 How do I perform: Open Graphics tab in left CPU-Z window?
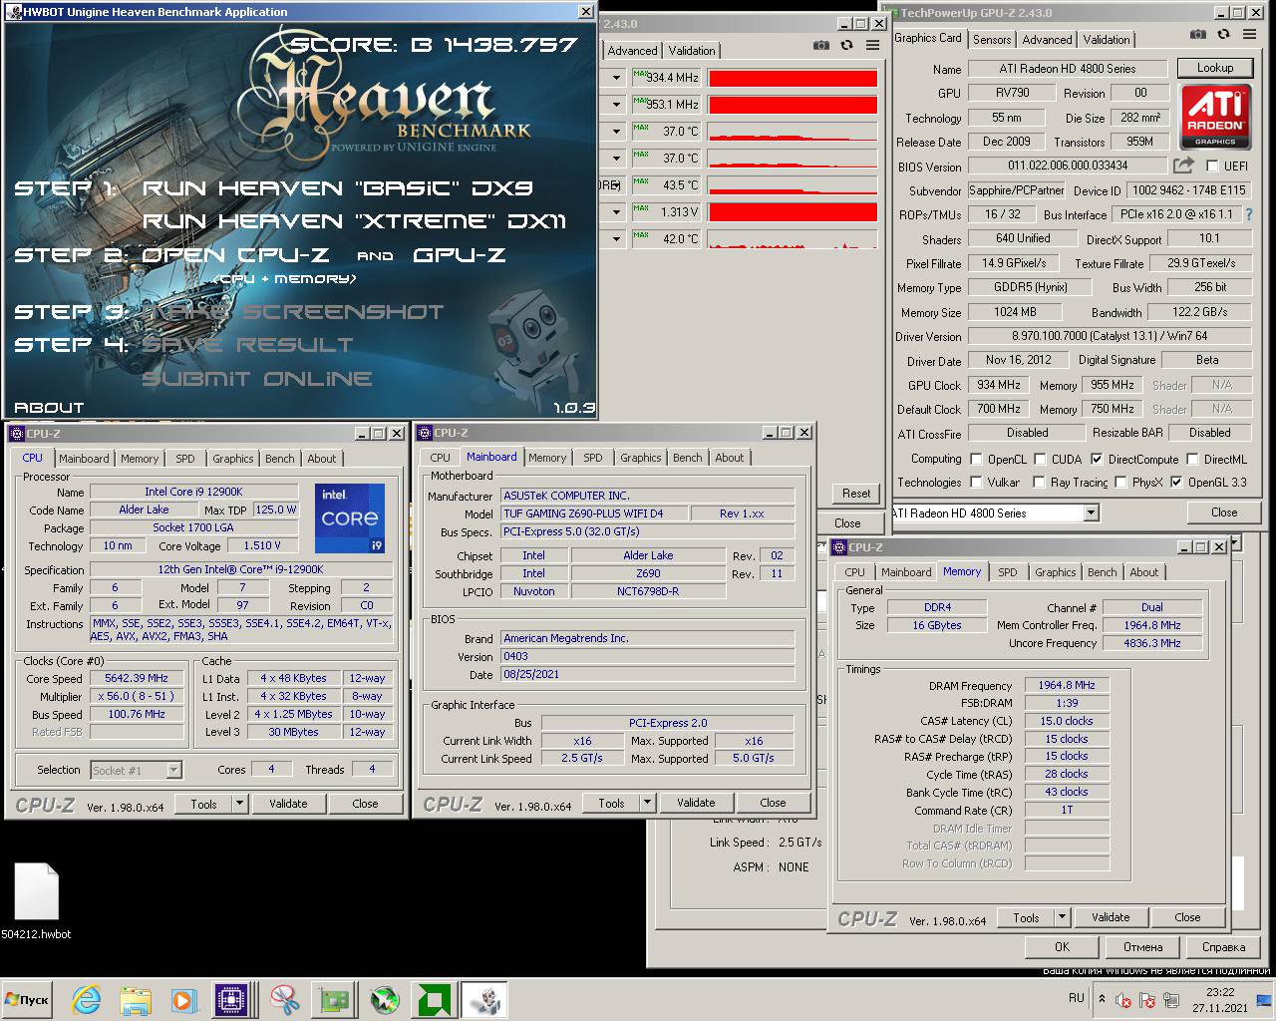(232, 459)
